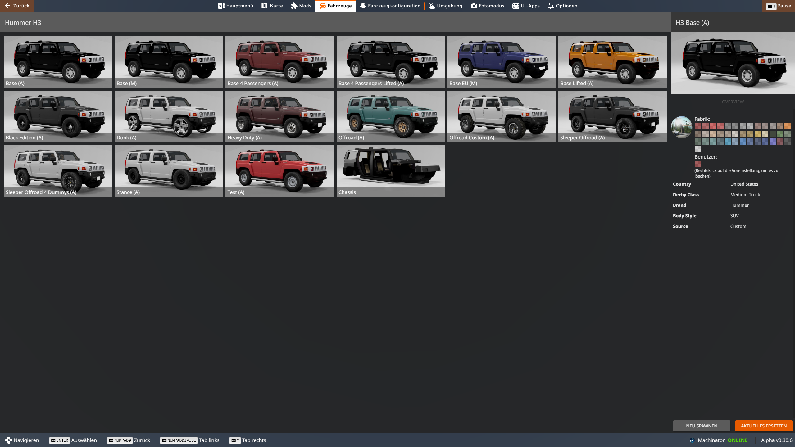Select Offroad Custom (A) configuration
This screenshot has width=795, height=447.
[x=502, y=116]
